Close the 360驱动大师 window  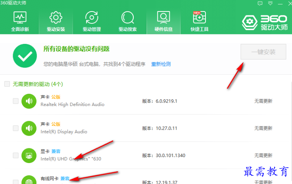coord(290,4)
